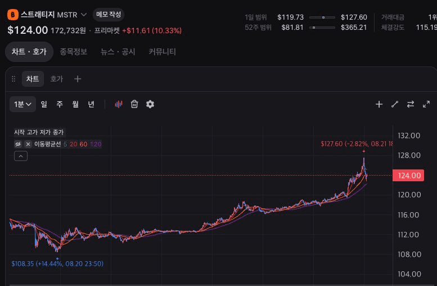Select the 월 monthly timeframe

[x=75, y=104]
